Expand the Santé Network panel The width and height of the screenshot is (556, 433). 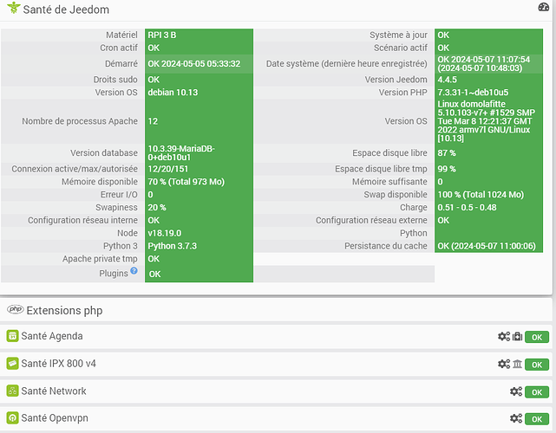pos(55,391)
